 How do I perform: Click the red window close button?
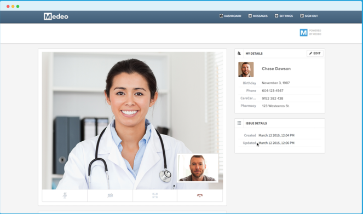click(8, 7)
